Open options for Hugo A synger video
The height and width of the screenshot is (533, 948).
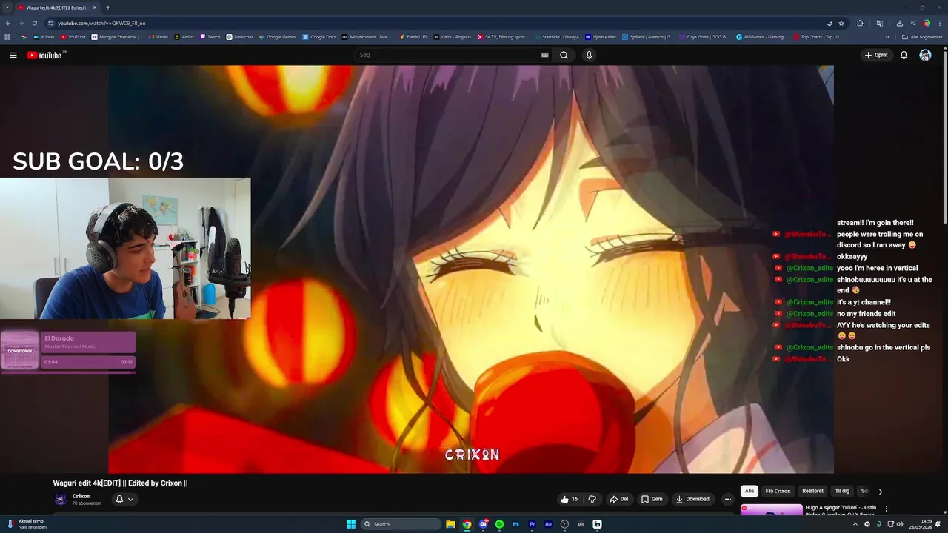(886, 509)
